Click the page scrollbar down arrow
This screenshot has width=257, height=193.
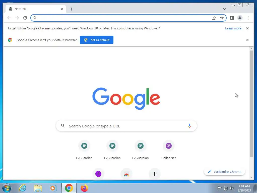click(251, 177)
